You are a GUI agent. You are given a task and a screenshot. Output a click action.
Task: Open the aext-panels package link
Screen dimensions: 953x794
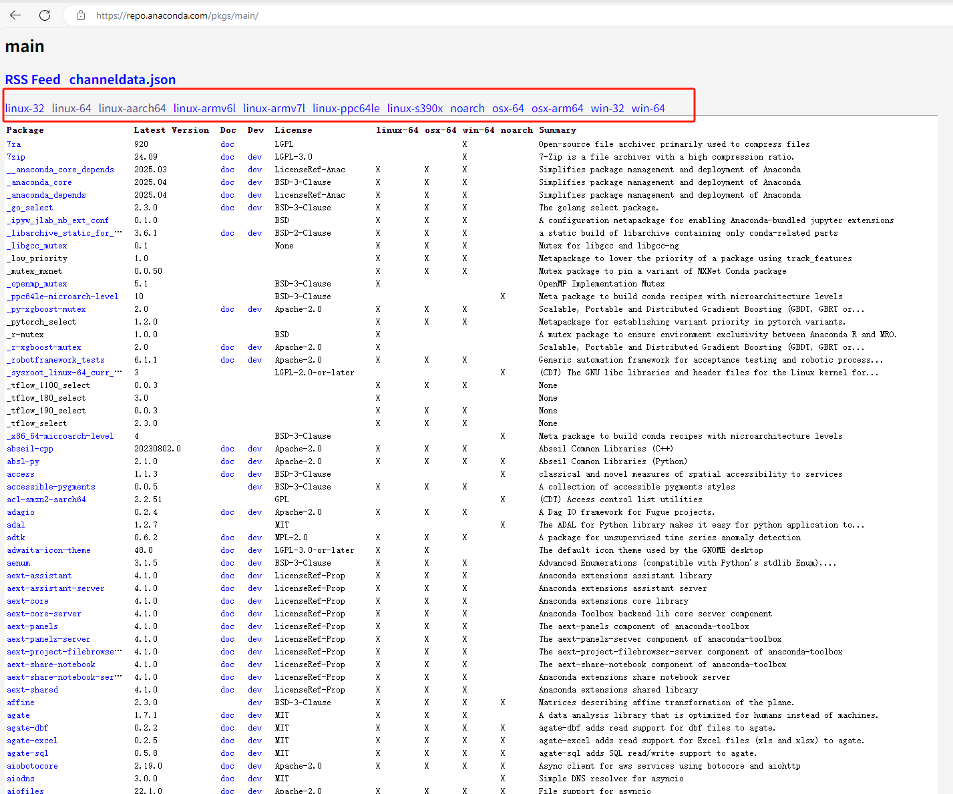pos(32,626)
